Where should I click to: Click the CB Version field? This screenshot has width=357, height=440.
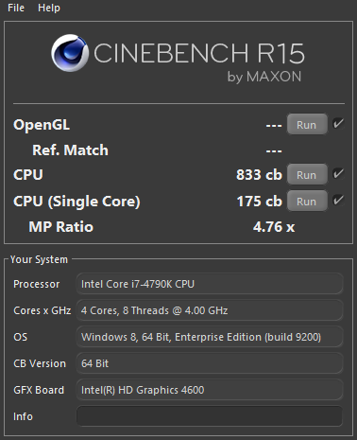[210, 363]
